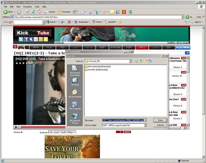Expand the Google toolbar search box dropdown
Image resolution: width=206 pixels, height=163 pixels.
pyautogui.click(x=43, y=22)
